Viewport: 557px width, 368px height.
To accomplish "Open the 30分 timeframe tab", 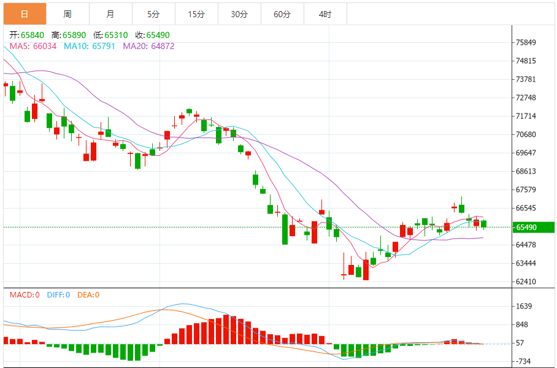I will (239, 14).
